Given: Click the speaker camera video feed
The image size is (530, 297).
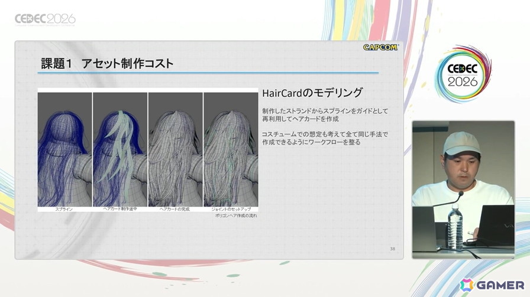Looking at the screenshot, I should click(x=463, y=190).
